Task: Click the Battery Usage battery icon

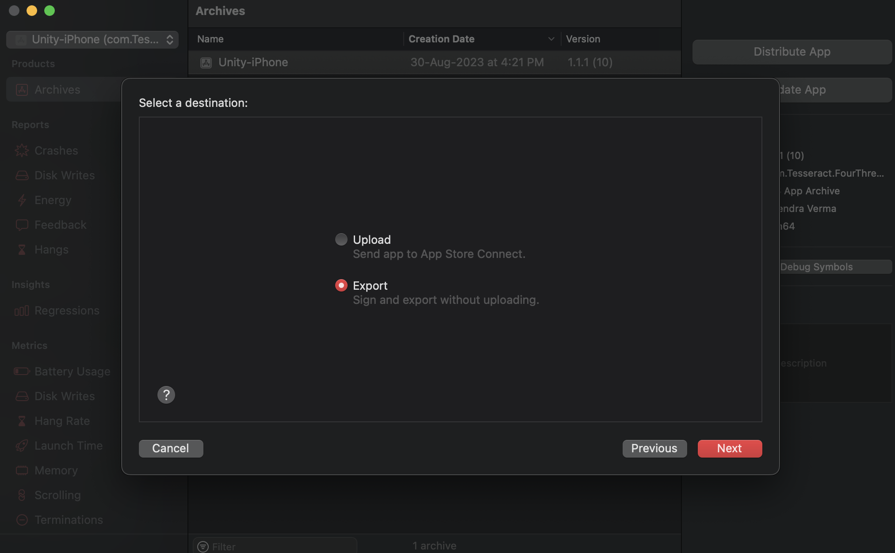Action: coord(22,371)
